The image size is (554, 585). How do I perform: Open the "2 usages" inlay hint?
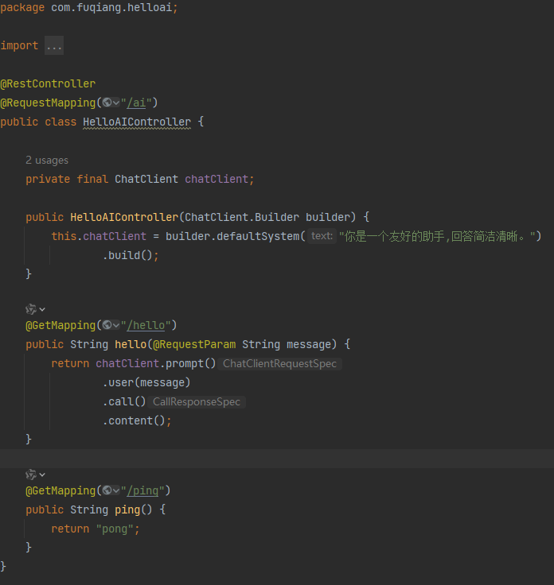pos(47,160)
